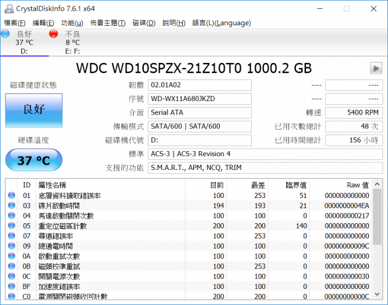Click the 37 °C temperature button
Screen dimensions: 388x305
coord(34,160)
